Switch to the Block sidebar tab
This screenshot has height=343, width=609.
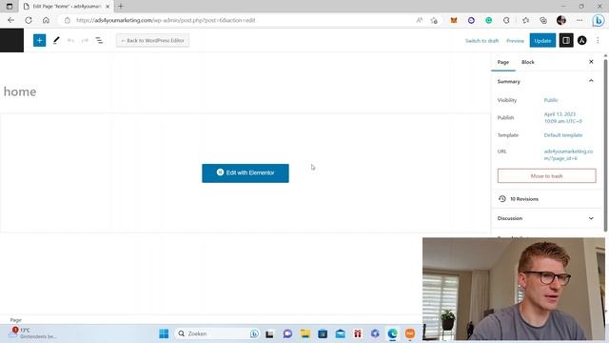(x=528, y=62)
